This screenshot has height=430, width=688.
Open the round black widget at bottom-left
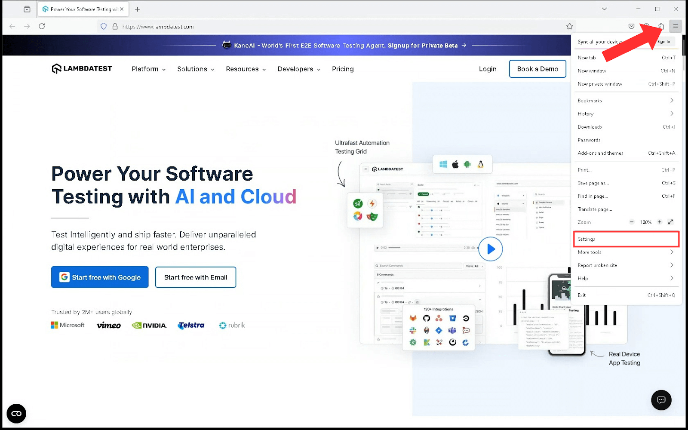(x=16, y=414)
